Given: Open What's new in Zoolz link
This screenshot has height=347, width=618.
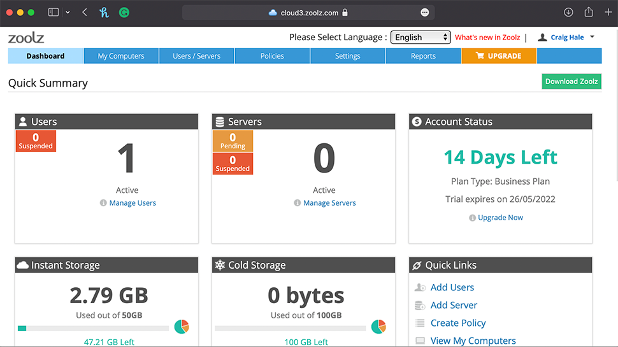Looking at the screenshot, I should (487, 38).
